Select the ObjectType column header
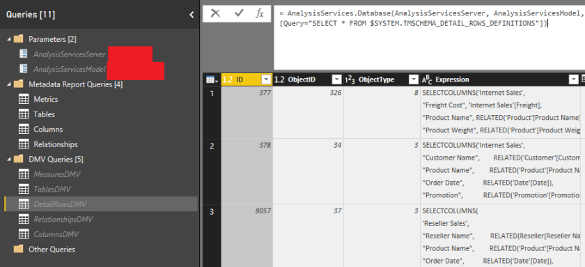Image resolution: width=585 pixels, height=267 pixels. 382,79
